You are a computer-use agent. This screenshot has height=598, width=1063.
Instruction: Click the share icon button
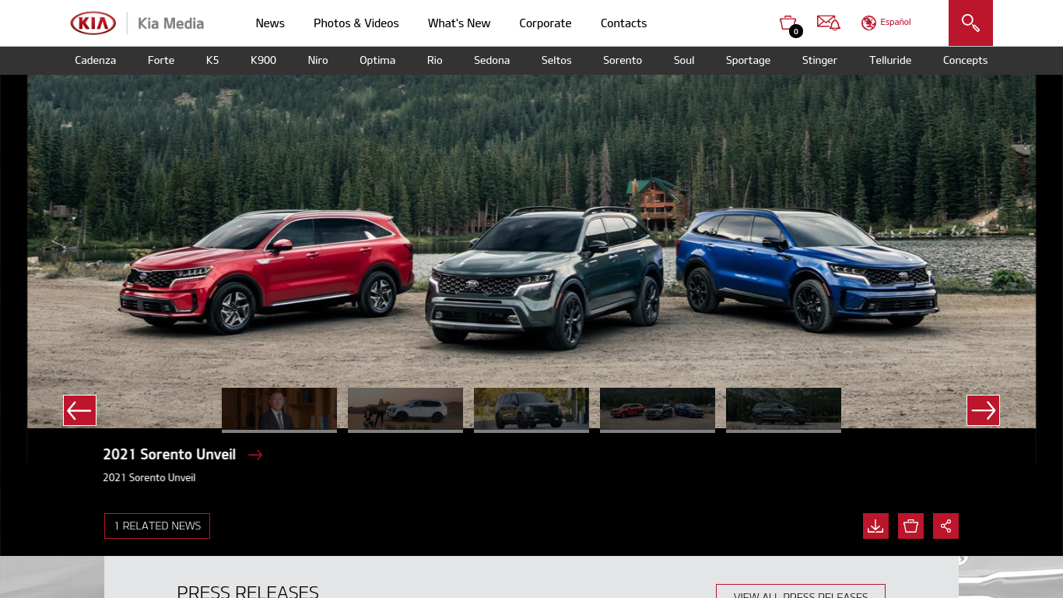[x=945, y=526]
